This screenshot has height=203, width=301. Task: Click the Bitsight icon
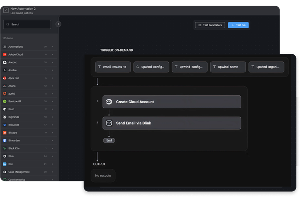point(5,133)
